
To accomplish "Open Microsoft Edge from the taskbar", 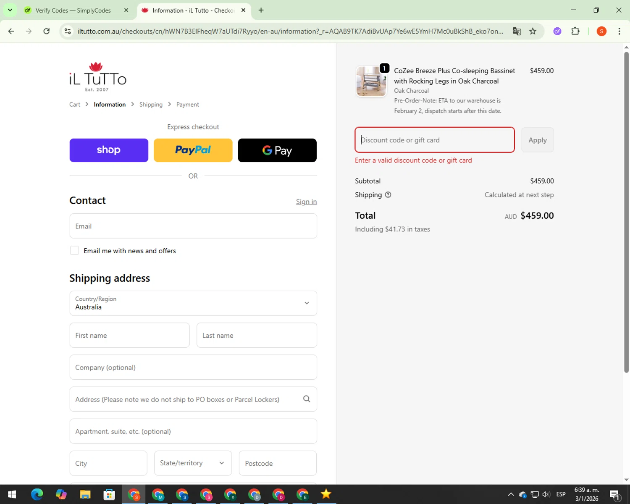I will point(37,494).
